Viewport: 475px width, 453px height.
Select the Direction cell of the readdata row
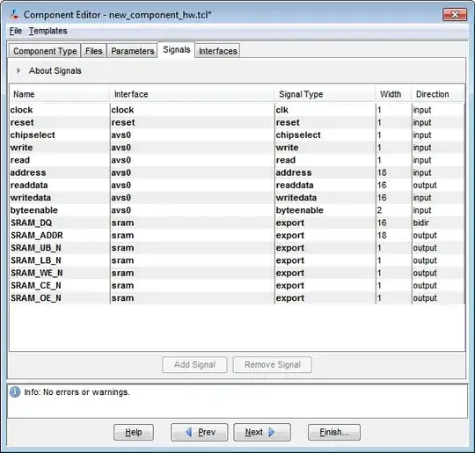(x=438, y=185)
